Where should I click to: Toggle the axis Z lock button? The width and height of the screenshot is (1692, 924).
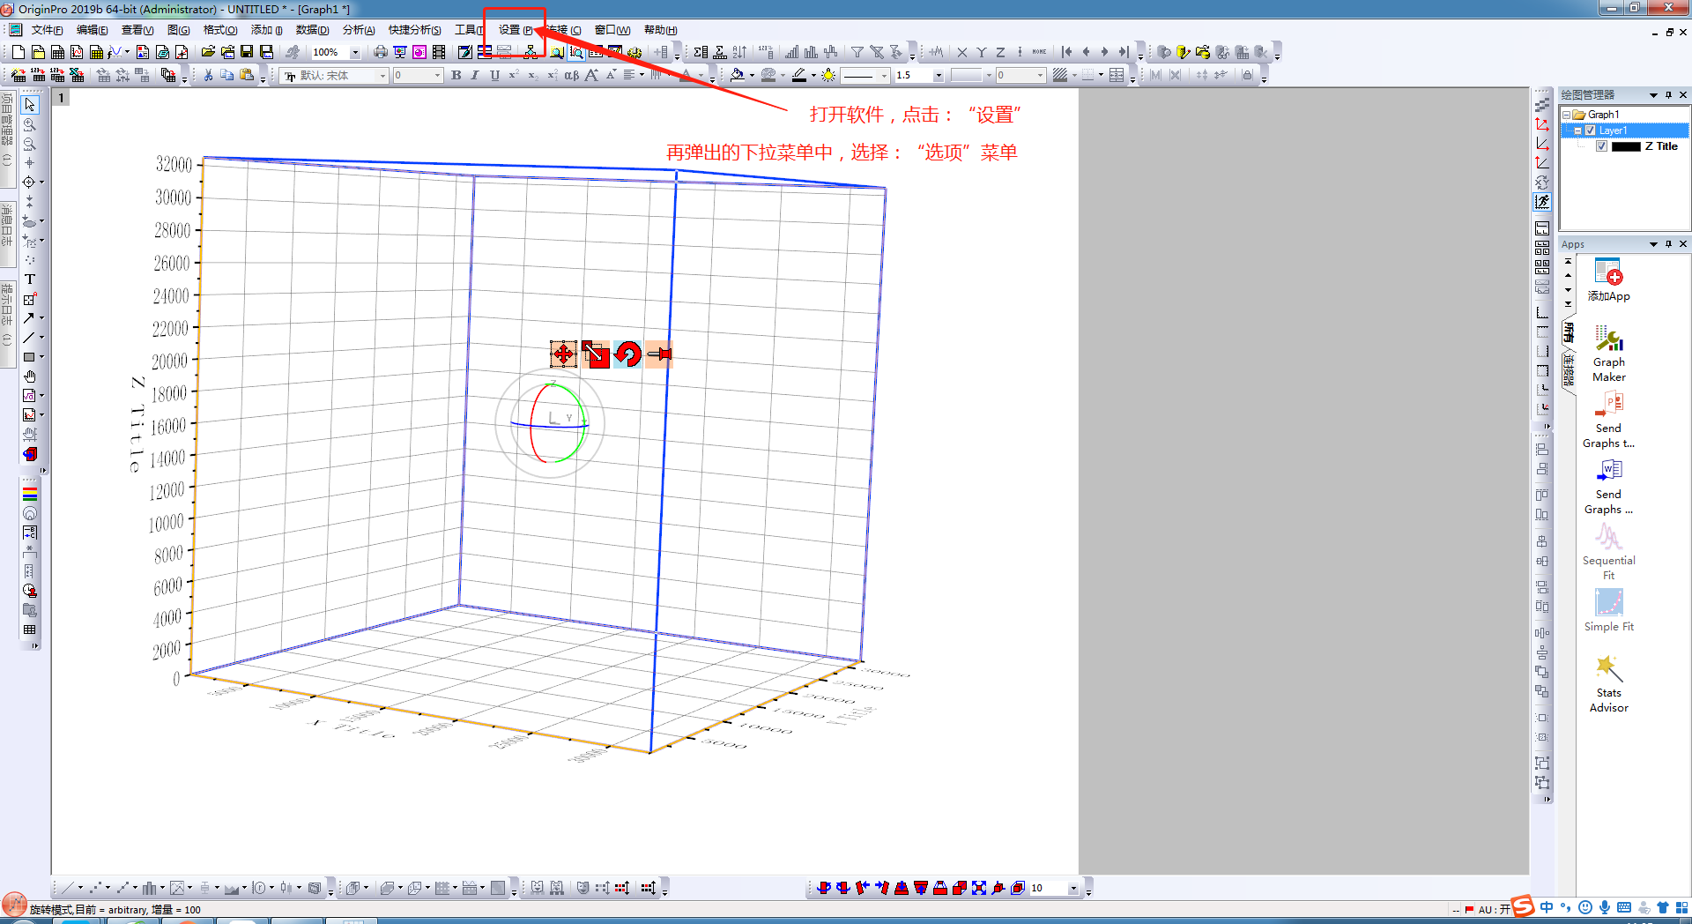pyautogui.click(x=1000, y=53)
